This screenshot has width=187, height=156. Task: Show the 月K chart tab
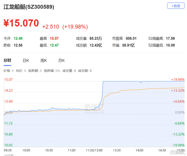pos(61,61)
